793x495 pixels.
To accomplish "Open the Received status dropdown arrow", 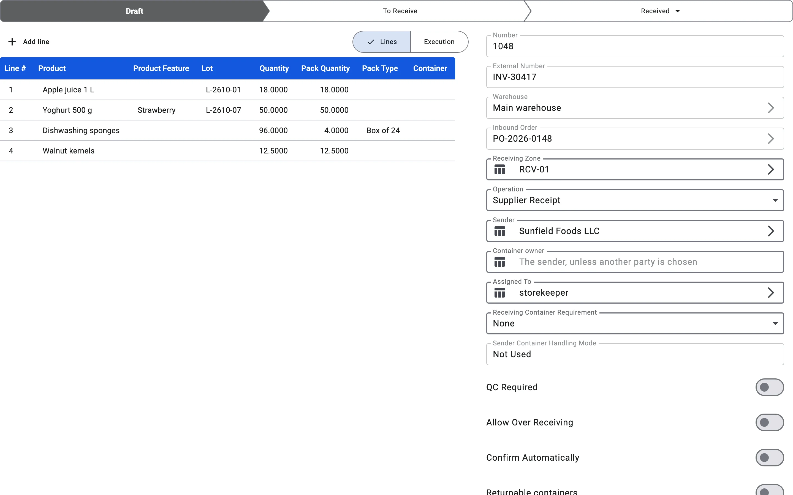I will [677, 11].
